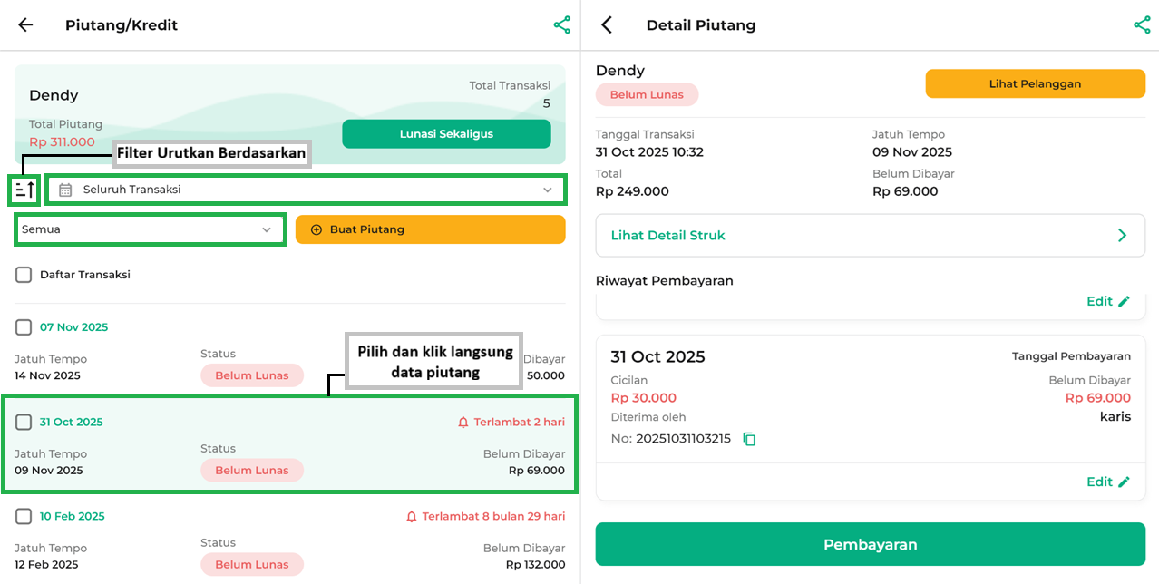Click share icon in Piutang/Kredit header
The height and width of the screenshot is (584, 1159).
coord(562,25)
